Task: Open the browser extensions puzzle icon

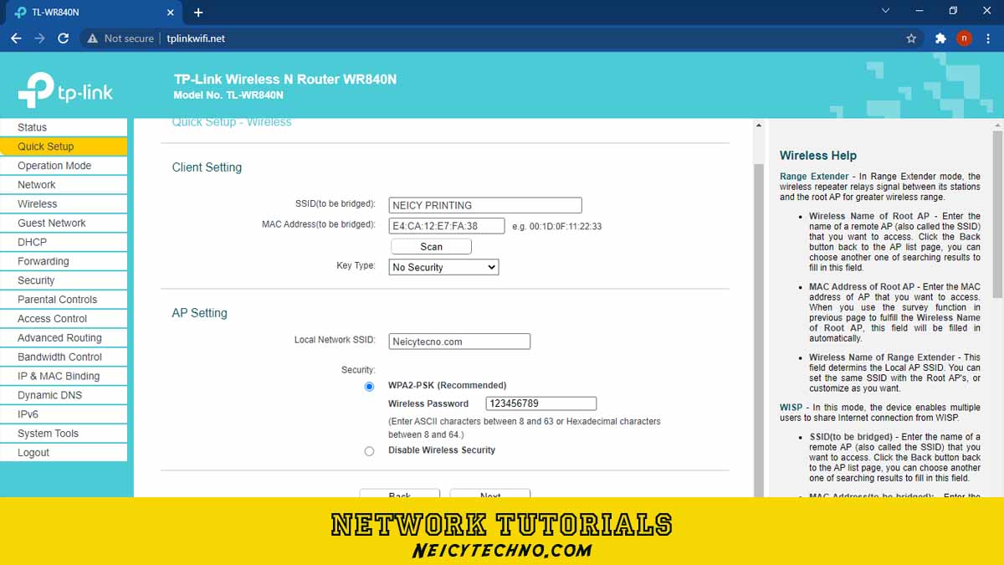Action: 940,39
